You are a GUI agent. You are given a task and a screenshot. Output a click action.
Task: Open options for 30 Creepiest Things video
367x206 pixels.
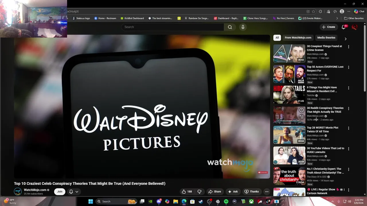pos(349,47)
